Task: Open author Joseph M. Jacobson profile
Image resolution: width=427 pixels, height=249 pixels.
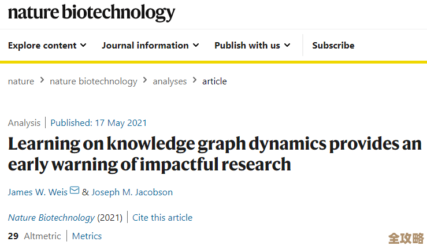Action: click(x=132, y=192)
